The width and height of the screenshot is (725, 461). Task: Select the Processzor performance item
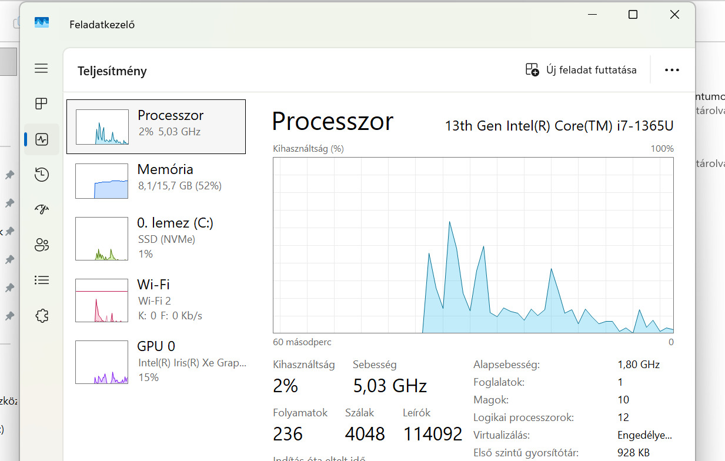(x=156, y=126)
